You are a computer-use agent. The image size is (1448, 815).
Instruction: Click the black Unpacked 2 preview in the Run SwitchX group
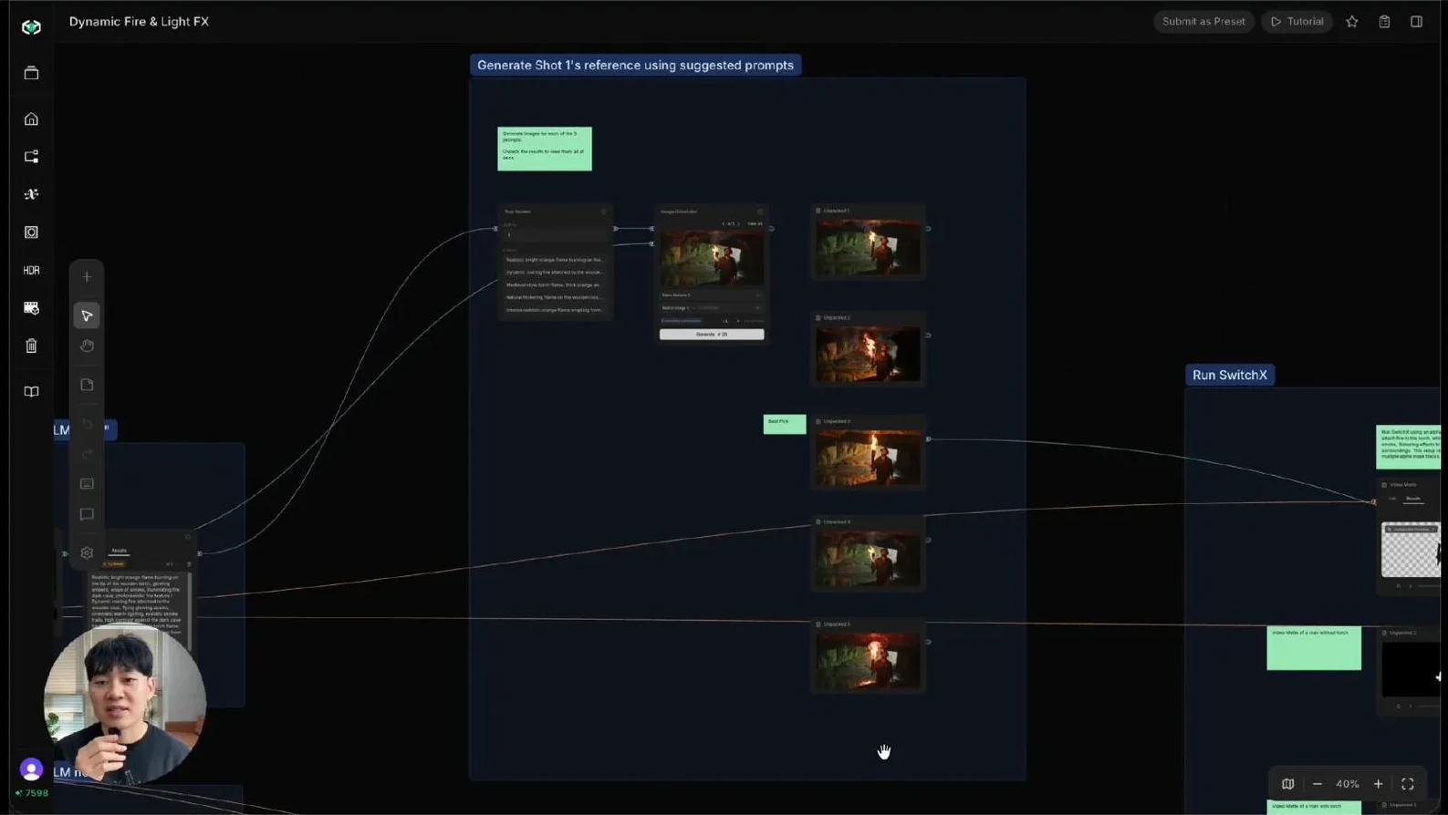pyautogui.click(x=1412, y=669)
